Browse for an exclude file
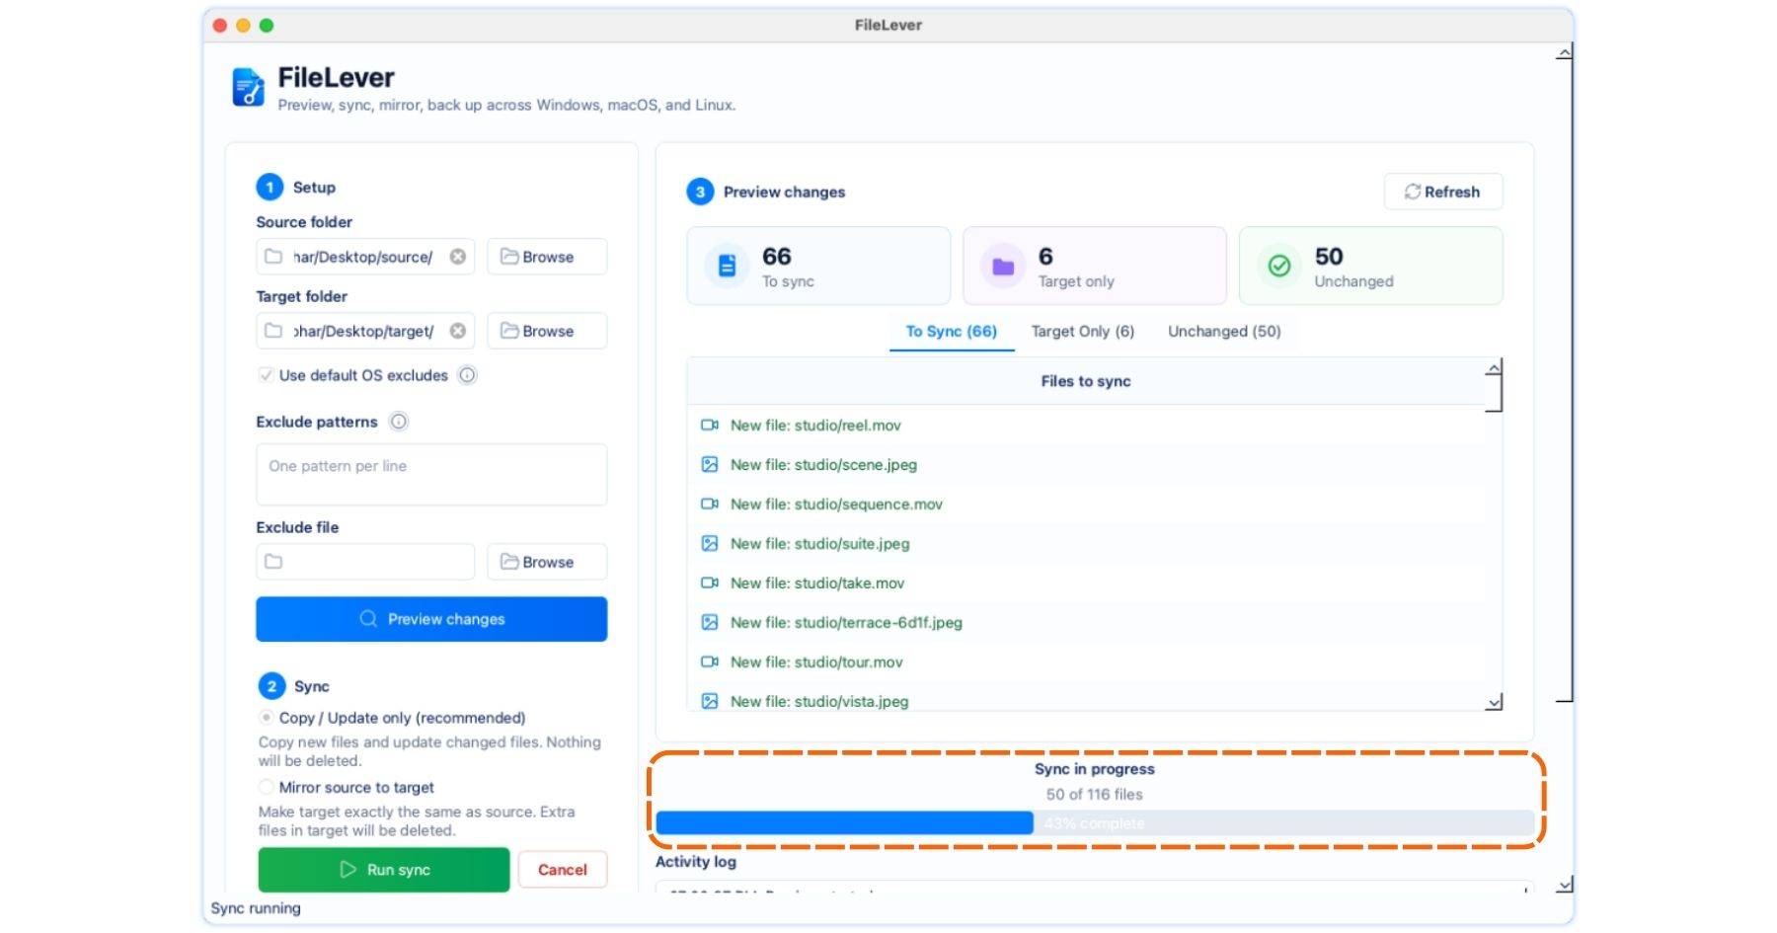This screenshot has height=933, width=1777. point(547,562)
